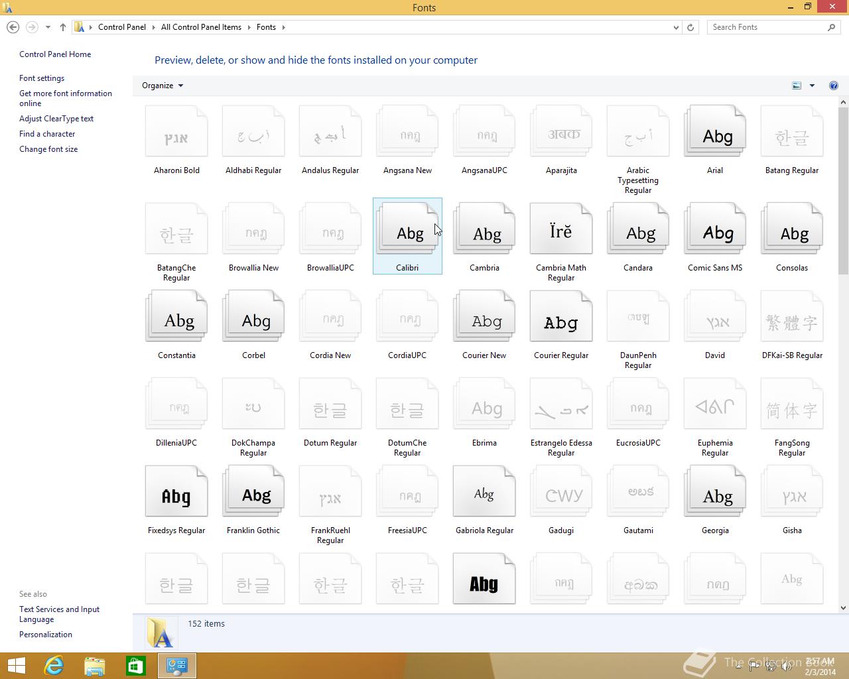Select the Batang Regular font icon
The image size is (849, 679).
[x=792, y=132]
